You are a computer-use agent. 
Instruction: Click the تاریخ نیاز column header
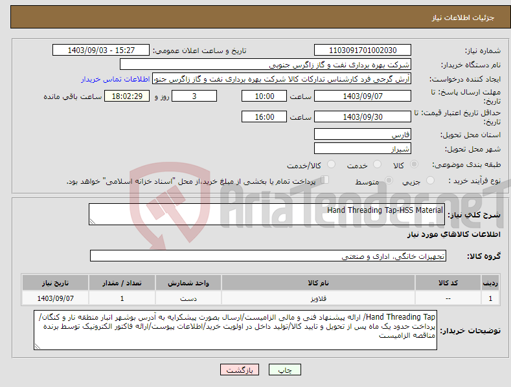56,283
